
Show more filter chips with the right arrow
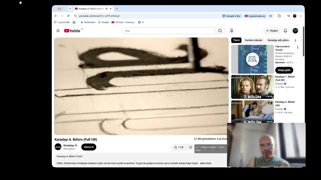tap(295, 40)
